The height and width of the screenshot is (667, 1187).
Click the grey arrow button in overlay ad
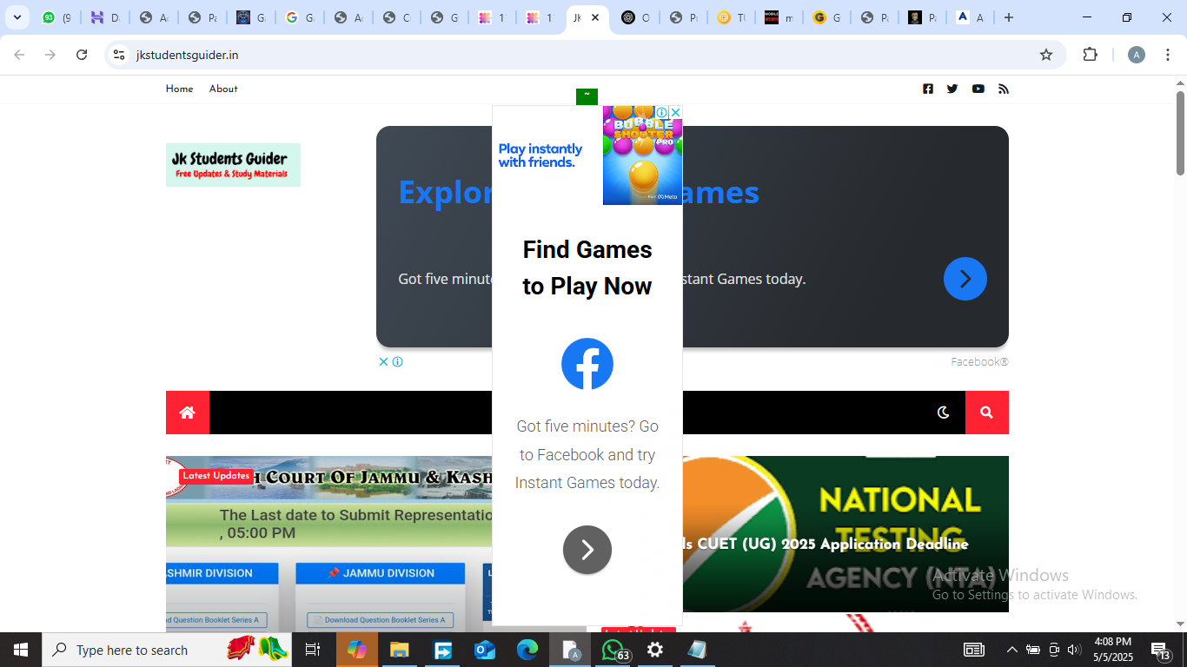pos(587,550)
